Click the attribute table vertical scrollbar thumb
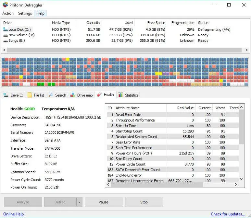The height and width of the screenshot is (218, 251). 241,127
